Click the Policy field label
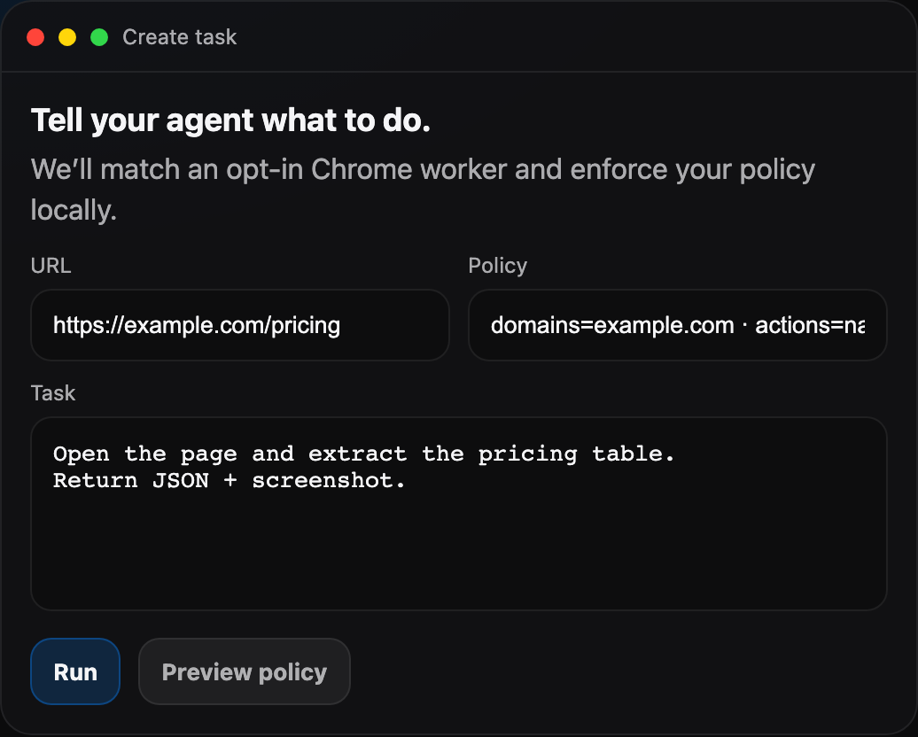The width and height of the screenshot is (918, 737). [x=497, y=265]
